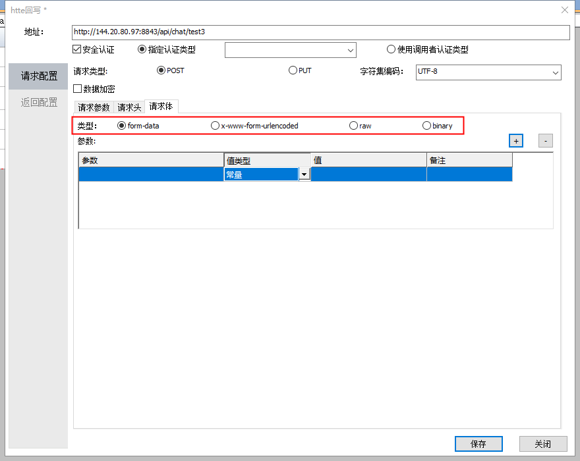Open the authentication type dropdown

290,50
